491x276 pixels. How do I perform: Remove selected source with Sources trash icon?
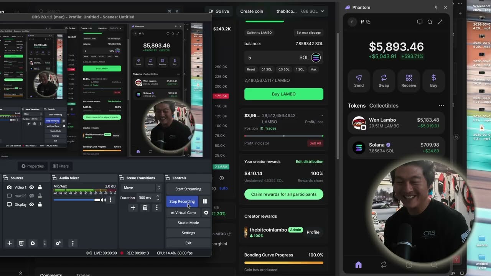(x=21, y=243)
